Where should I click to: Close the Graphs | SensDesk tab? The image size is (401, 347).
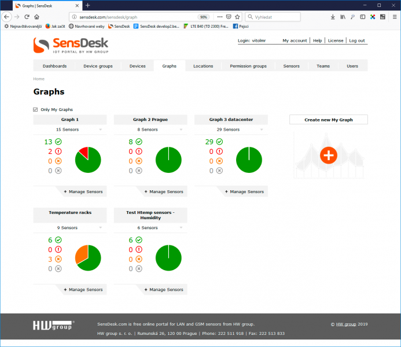[77, 6]
